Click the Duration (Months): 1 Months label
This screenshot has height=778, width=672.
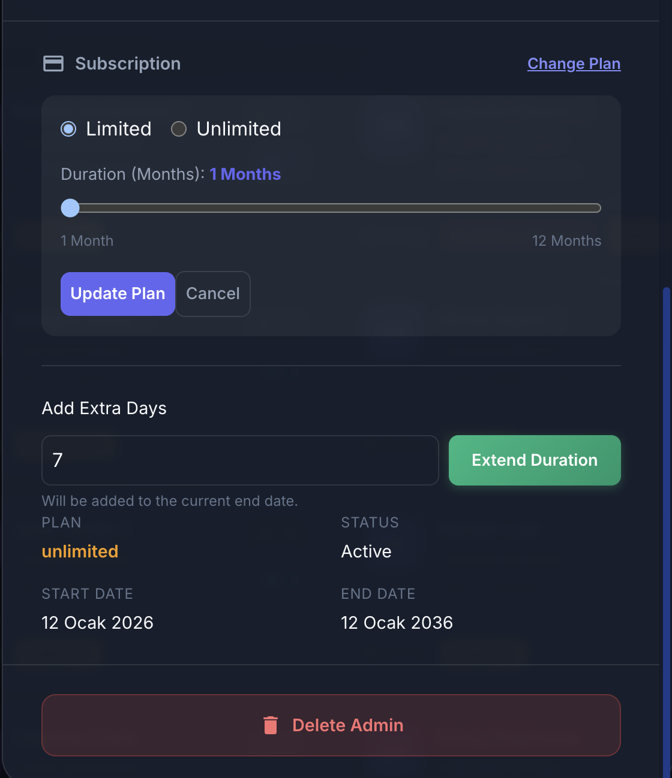[170, 174]
